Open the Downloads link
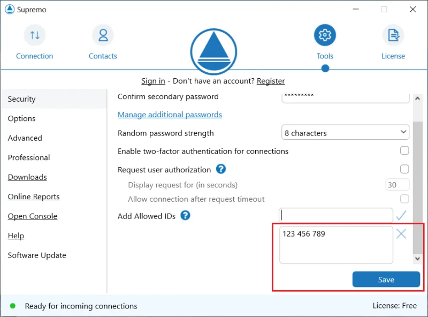 pos(27,177)
